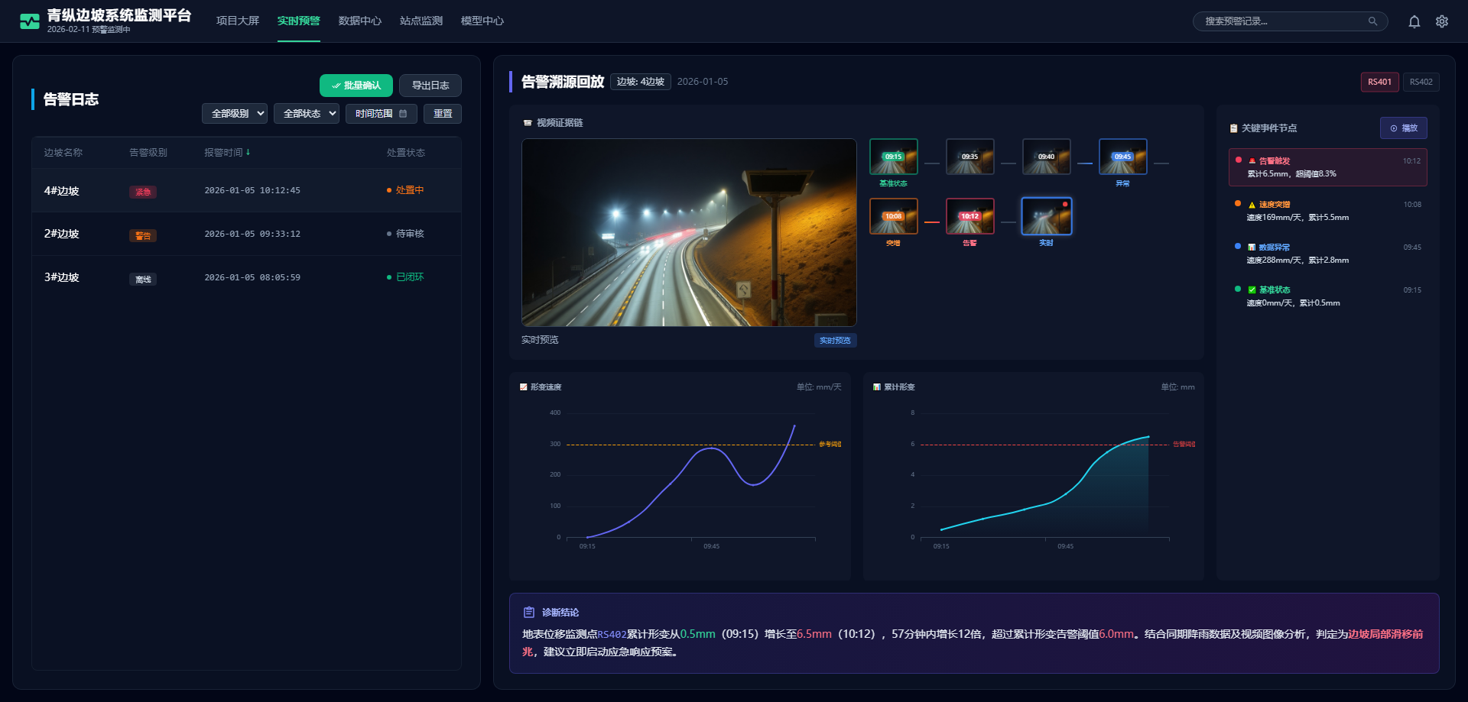Click the platform logo icon

(x=30, y=21)
